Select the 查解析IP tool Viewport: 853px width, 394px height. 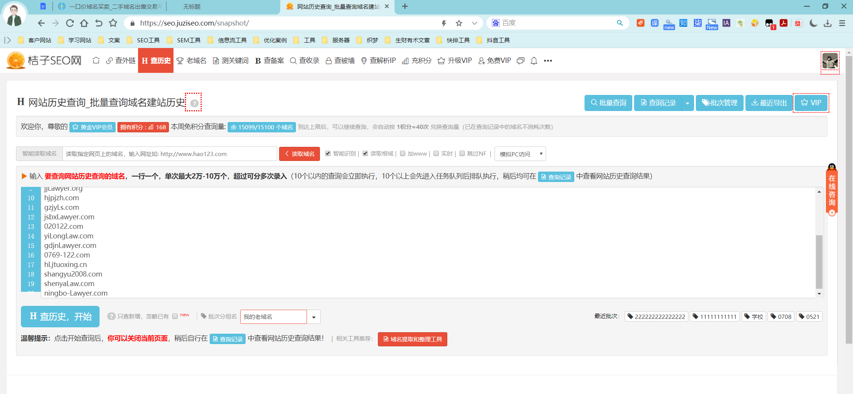pyautogui.click(x=378, y=60)
